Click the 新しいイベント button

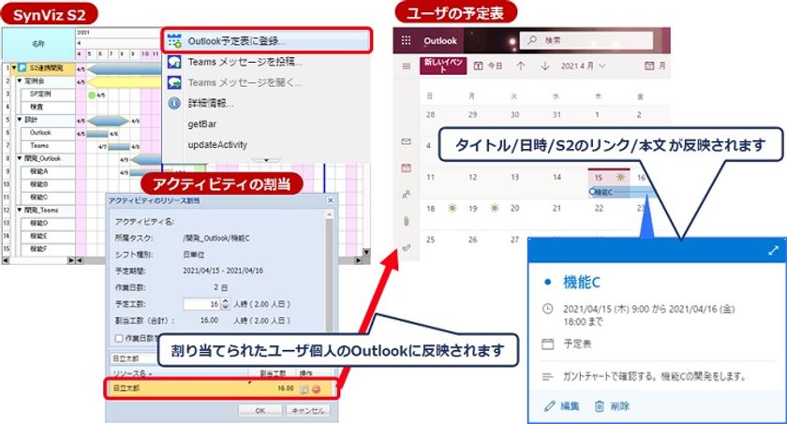point(443,66)
